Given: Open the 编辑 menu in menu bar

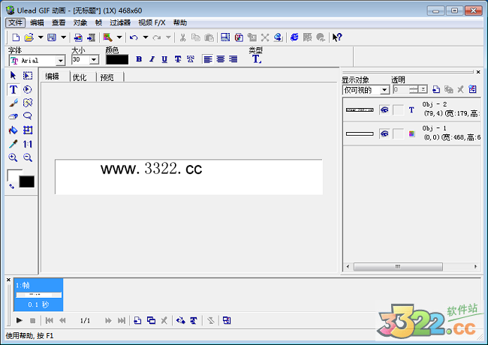Looking at the screenshot, I should (37, 22).
